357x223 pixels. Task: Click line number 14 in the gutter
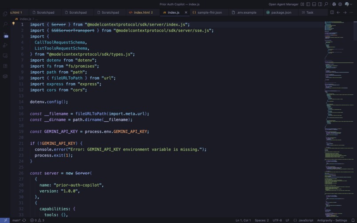tap(21, 102)
